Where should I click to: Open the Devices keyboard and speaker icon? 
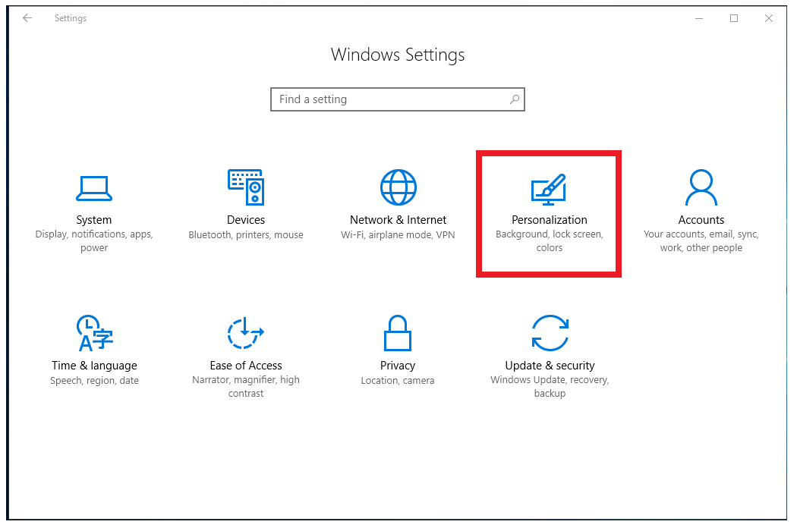point(246,187)
